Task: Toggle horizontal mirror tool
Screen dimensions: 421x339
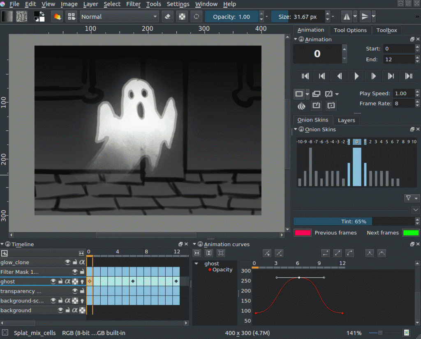Action: coord(347,16)
